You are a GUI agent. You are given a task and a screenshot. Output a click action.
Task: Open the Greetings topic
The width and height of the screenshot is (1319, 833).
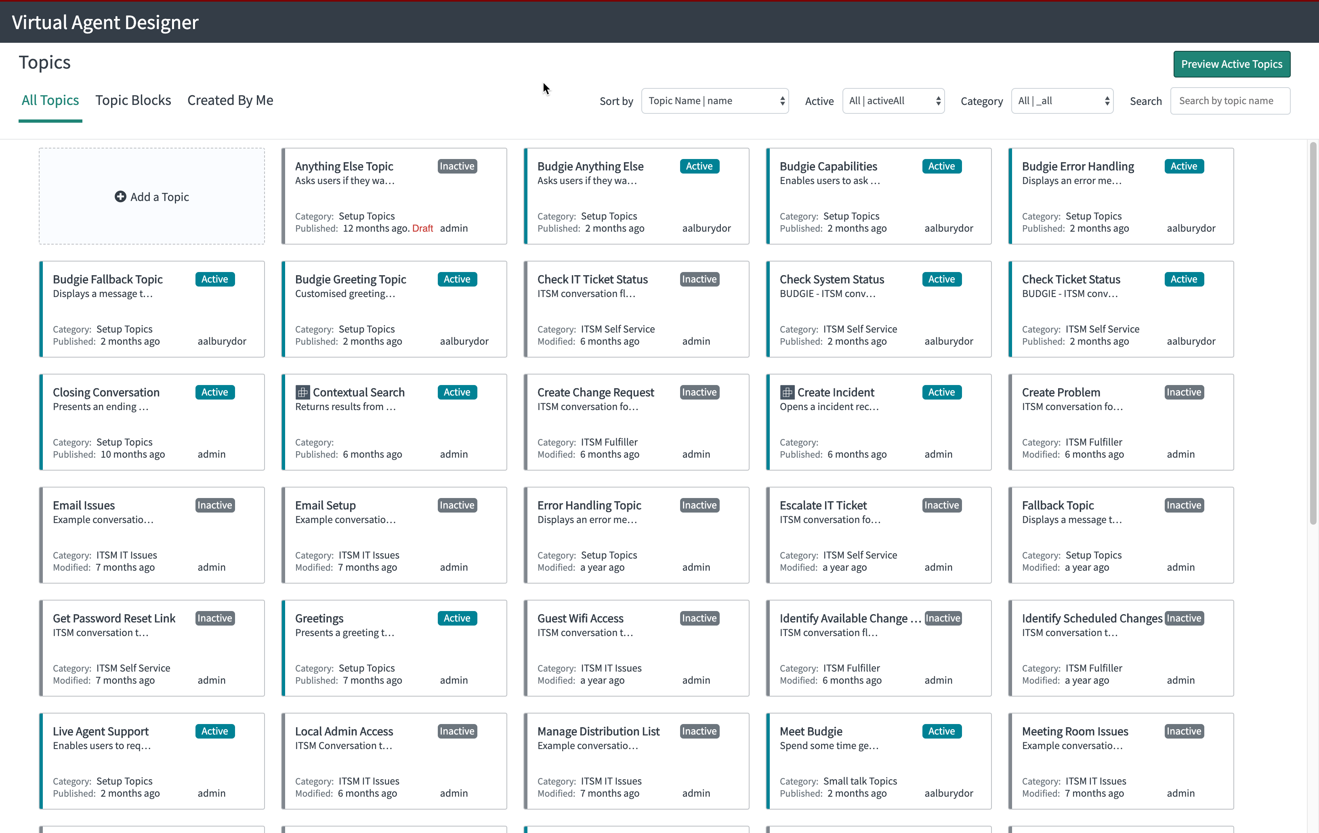pos(394,649)
